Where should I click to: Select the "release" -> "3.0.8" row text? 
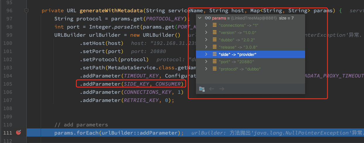[238, 47]
